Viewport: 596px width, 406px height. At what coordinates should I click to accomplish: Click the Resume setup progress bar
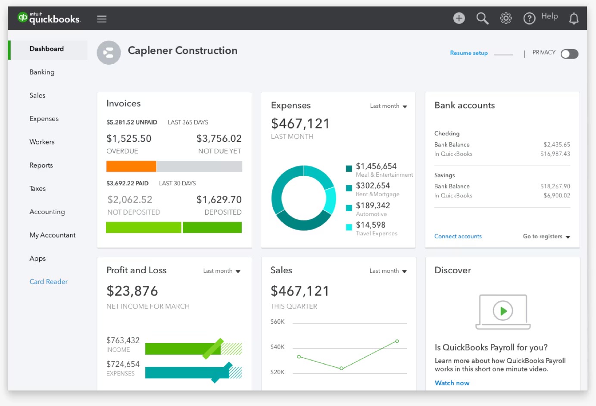503,53
